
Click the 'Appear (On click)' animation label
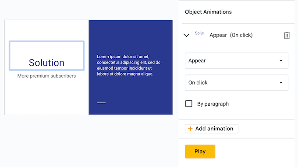(x=231, y=35)
